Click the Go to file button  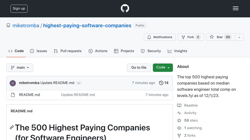point(139,68)
